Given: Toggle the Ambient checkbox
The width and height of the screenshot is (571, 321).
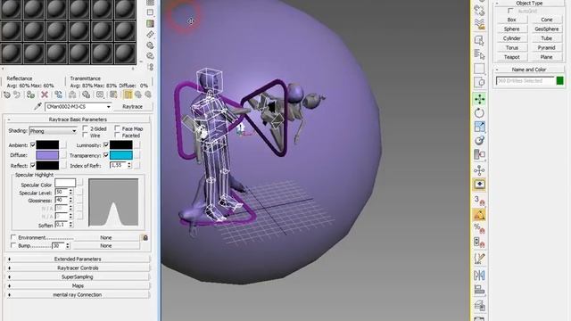Looking at the screenshot, I should 33,144.
